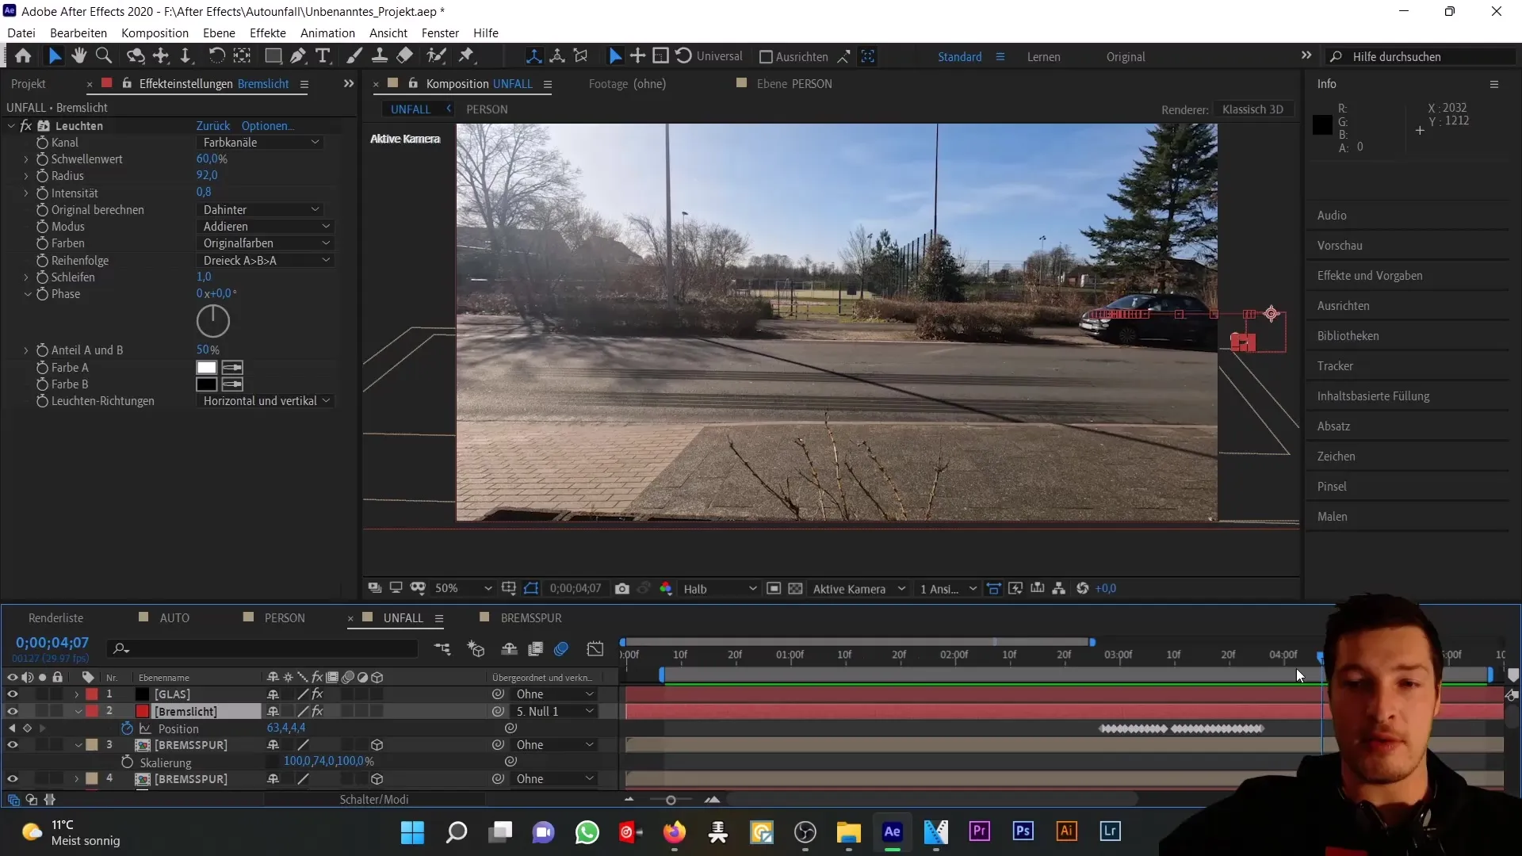Hide BREMSSPUR layer 4 eye
The image size is (1522, 856).
click(12, 779)
